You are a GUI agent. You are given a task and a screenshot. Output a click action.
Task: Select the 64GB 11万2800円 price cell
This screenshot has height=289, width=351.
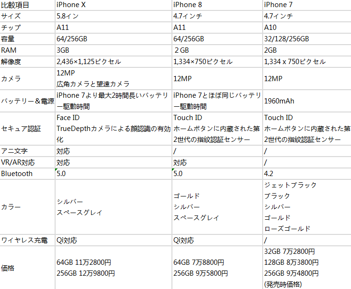[114, 268]
